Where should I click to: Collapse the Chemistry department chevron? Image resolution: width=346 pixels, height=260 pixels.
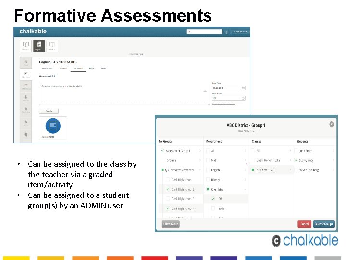click(245, 189)
